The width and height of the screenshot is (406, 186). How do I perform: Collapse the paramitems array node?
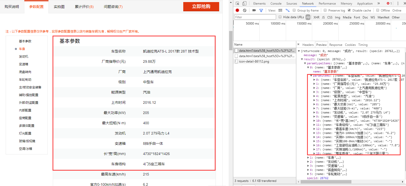[x=311, y=76]
